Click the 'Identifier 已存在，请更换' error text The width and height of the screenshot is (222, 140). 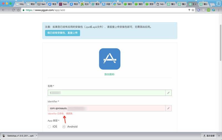click(x=60, y=114)
